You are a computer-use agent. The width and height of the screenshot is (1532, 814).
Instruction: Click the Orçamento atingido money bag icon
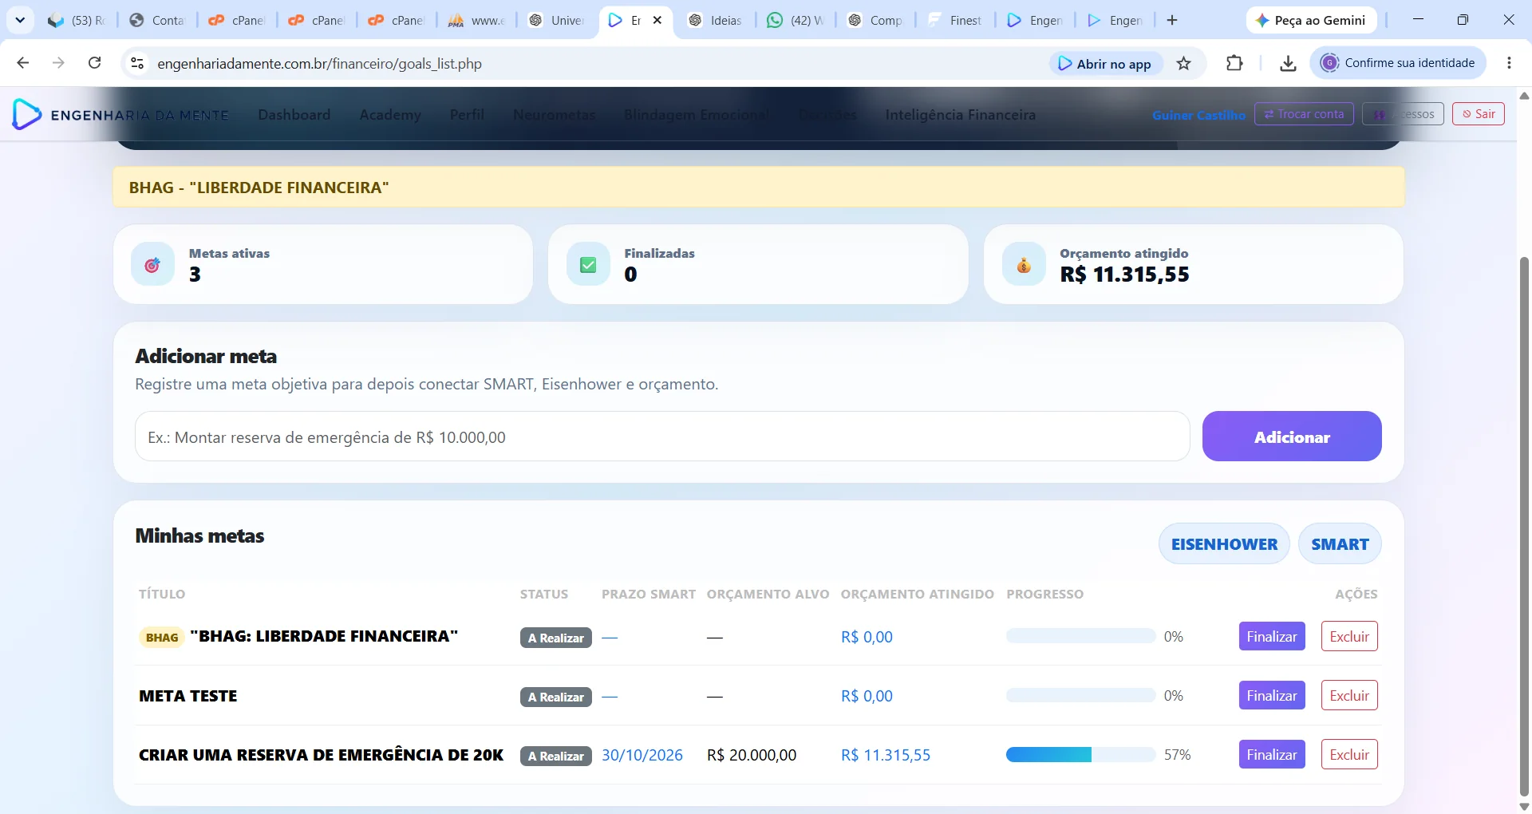coord(1024,264)
